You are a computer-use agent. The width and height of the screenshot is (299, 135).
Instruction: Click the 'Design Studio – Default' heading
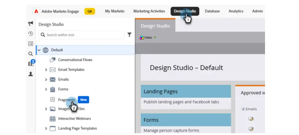pyautogui.click(x=186, y=68)
